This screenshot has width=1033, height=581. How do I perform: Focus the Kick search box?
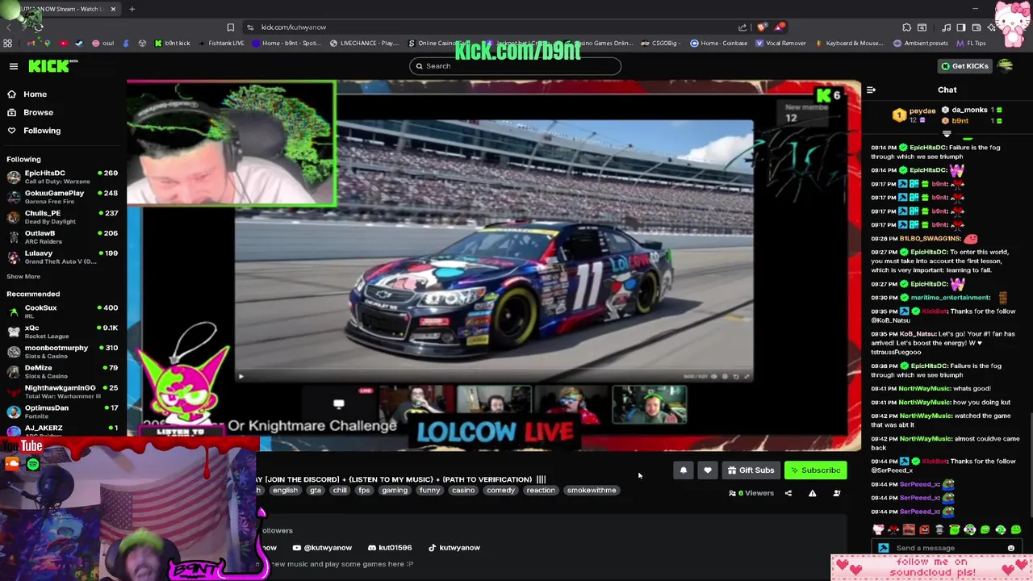click(515, 66)
